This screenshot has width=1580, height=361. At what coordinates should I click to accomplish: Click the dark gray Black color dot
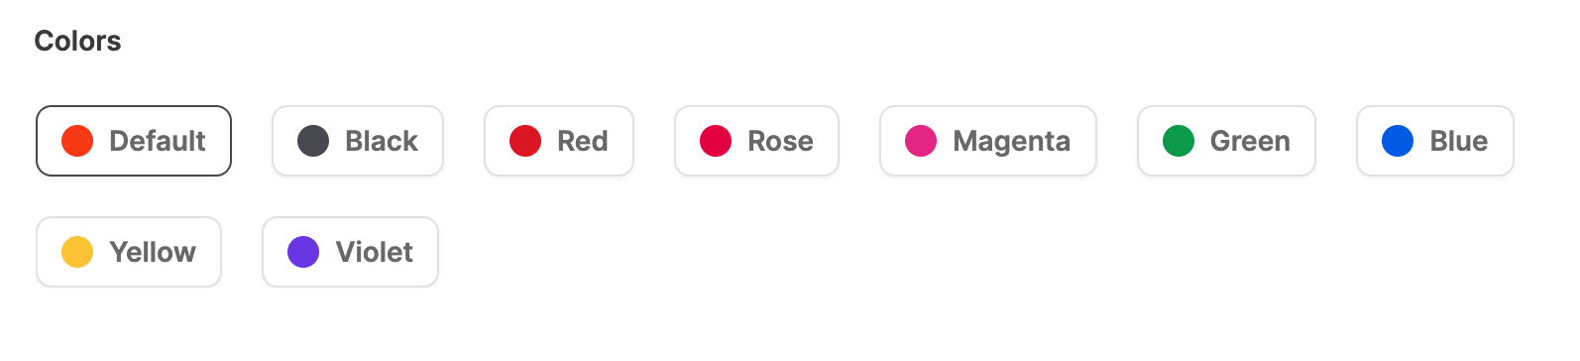(x=313, y=141)
